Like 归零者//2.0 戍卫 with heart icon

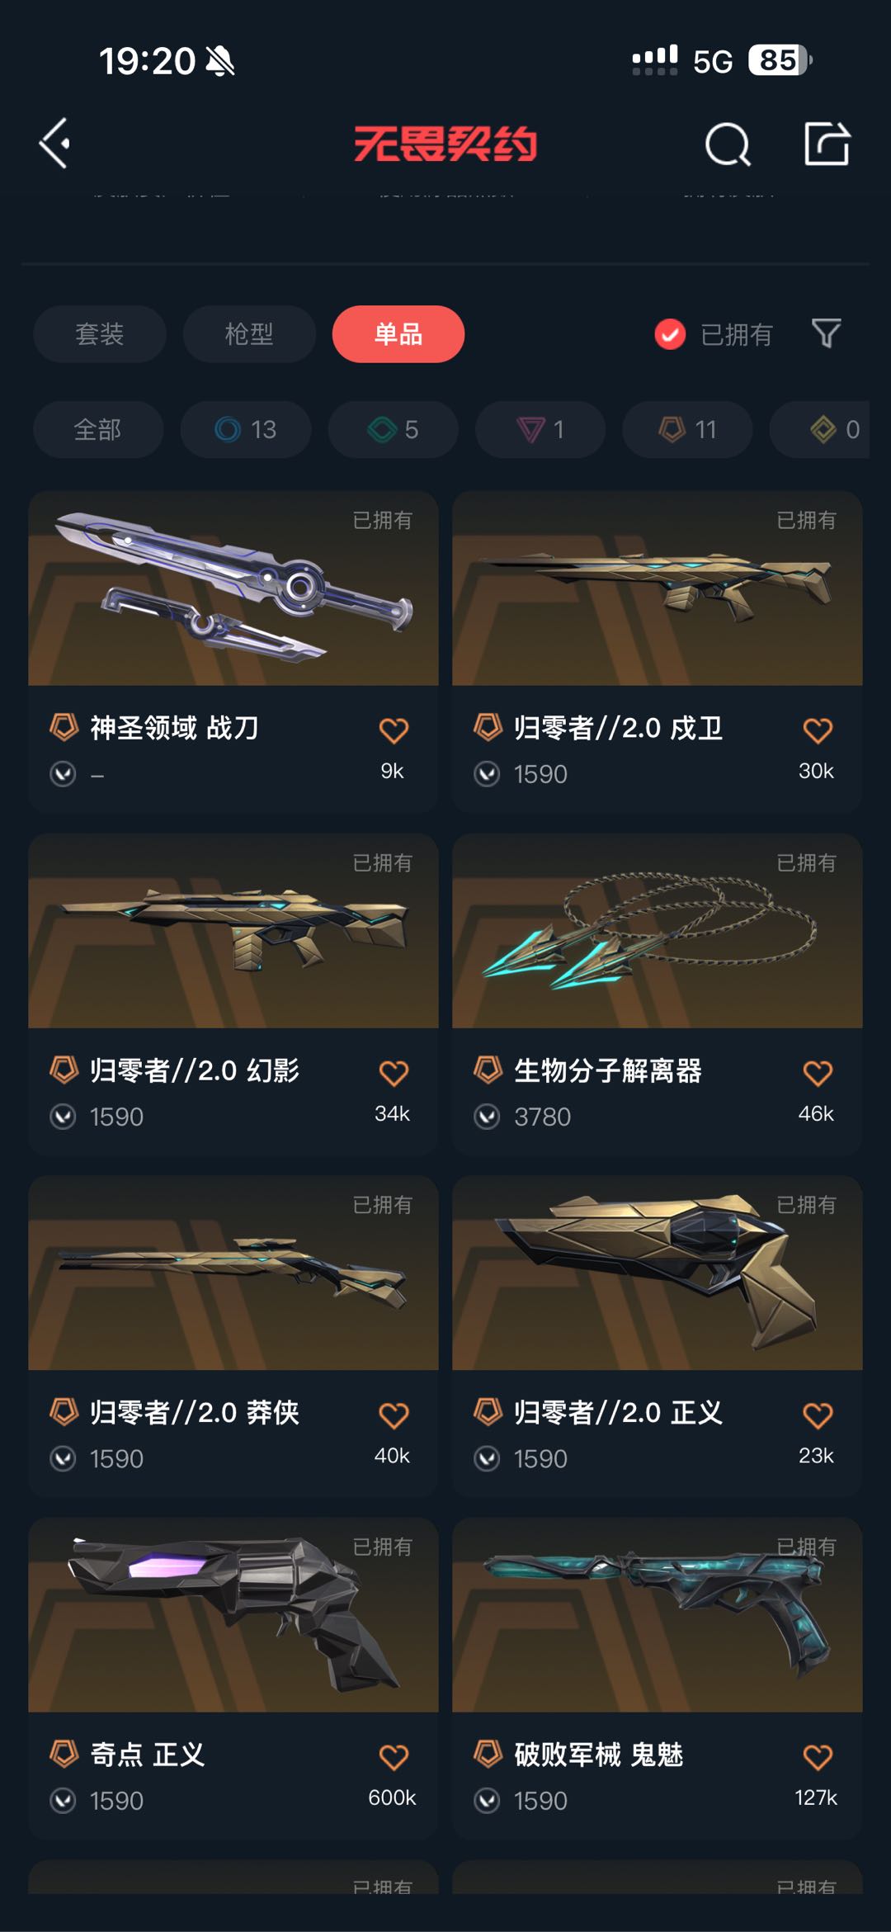click(x=818, y=730)
